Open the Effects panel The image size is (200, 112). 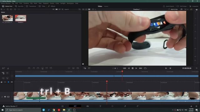(52, 6)
